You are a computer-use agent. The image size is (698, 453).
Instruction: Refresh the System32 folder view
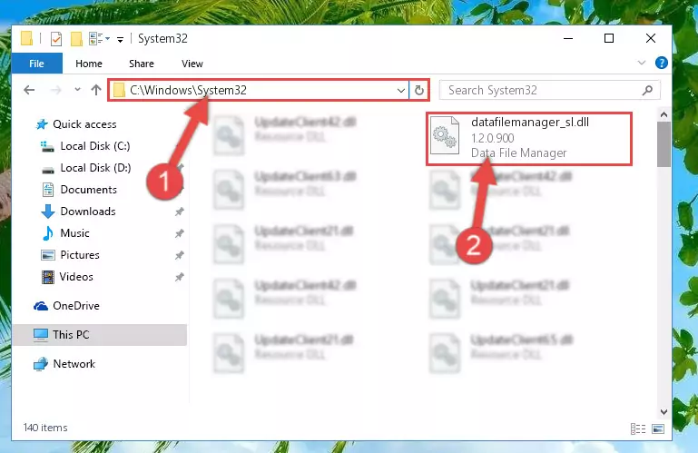(418, 91)
